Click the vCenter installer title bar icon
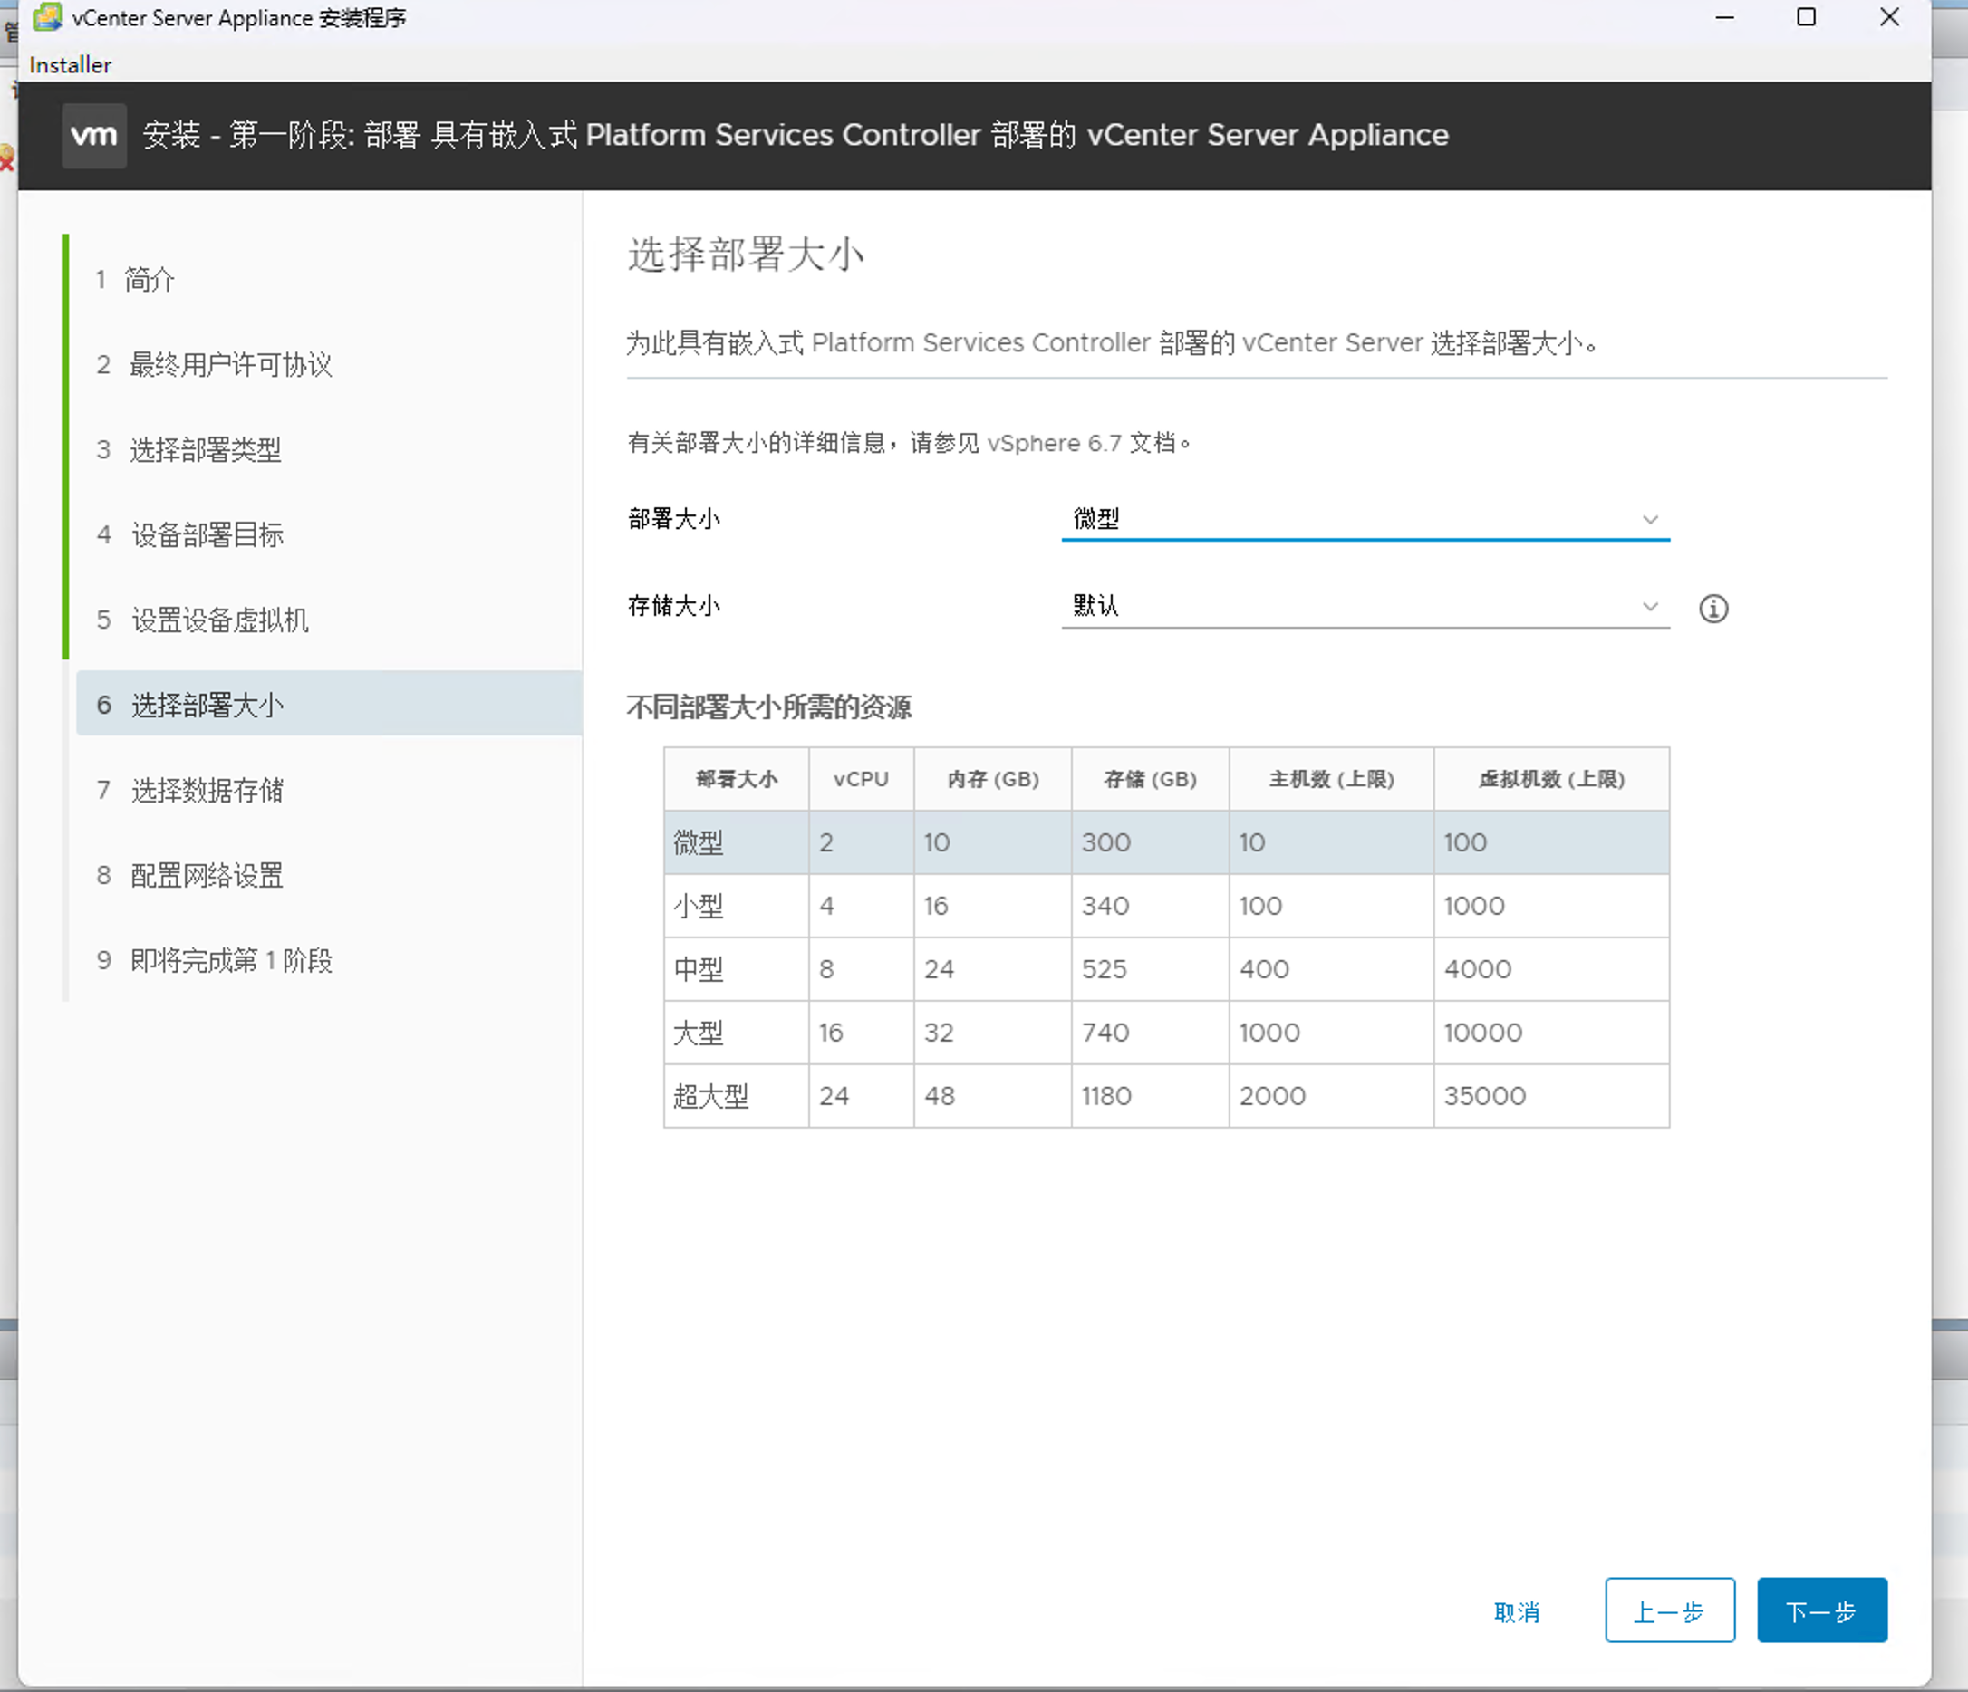 46,17
